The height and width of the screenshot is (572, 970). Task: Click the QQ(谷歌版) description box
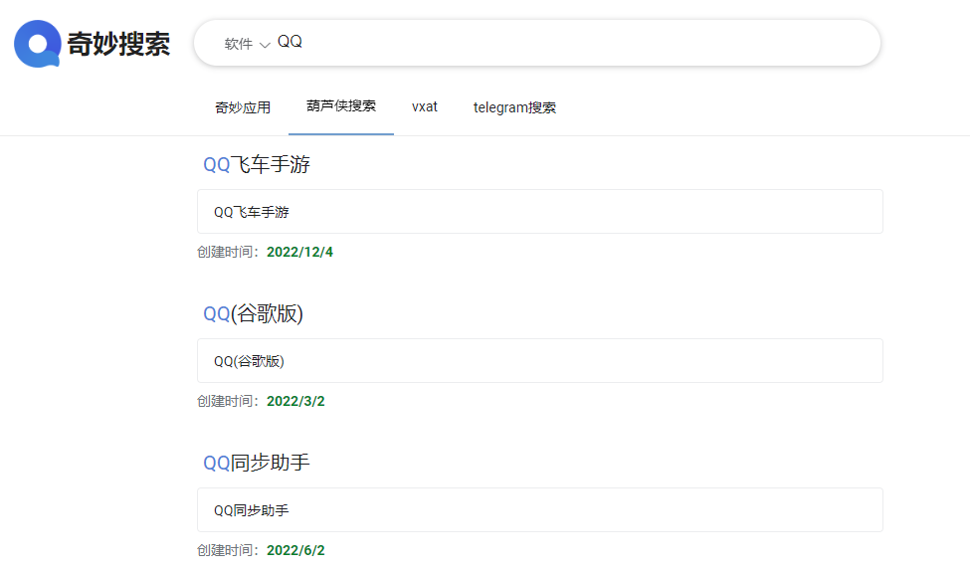(x=540, y=360)
